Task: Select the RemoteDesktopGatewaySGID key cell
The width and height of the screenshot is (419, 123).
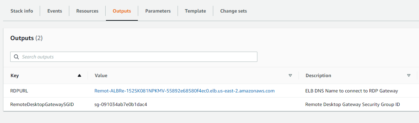Action: point(42,104)
